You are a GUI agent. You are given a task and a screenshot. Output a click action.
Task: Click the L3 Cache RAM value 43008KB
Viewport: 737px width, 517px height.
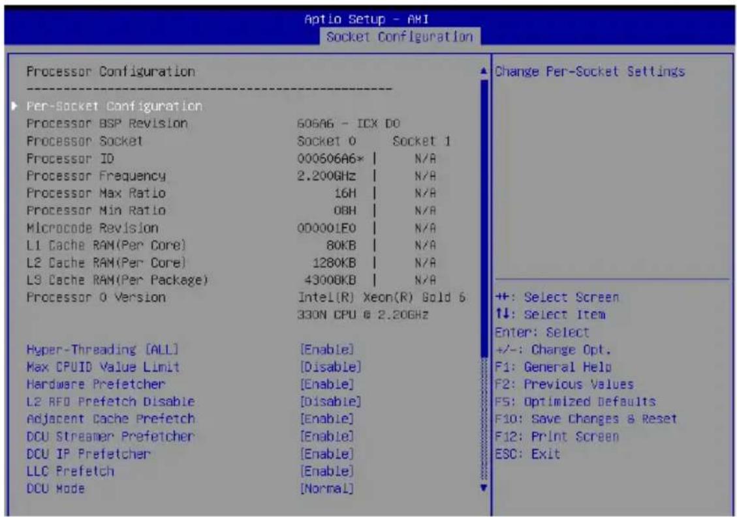tap(330, 280)
